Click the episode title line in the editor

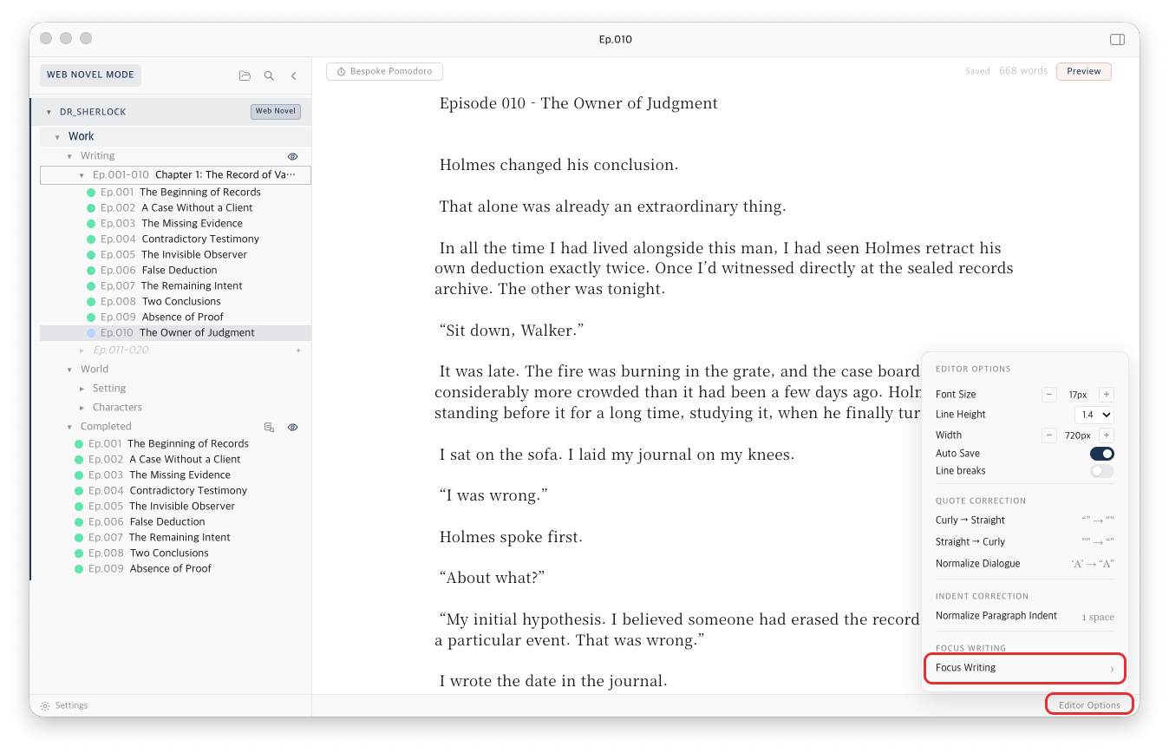click(x=578, y=103)
